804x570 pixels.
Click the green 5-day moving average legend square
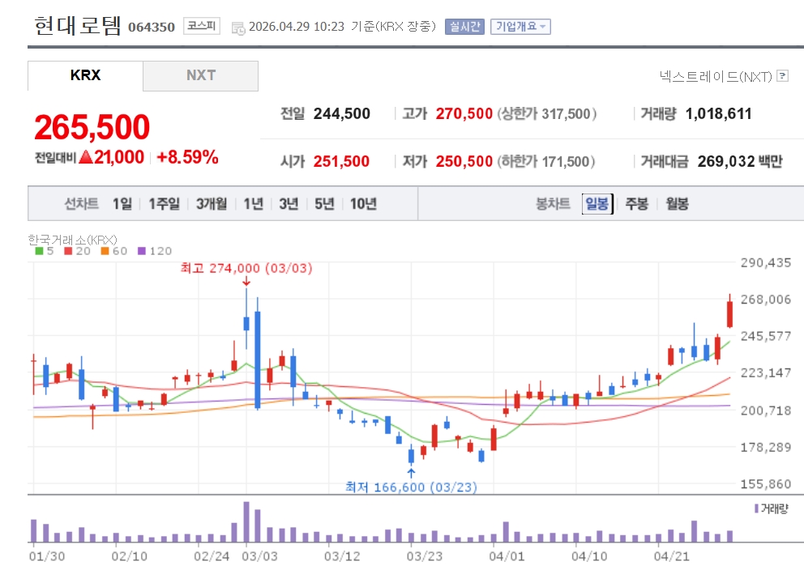[39, 251]
